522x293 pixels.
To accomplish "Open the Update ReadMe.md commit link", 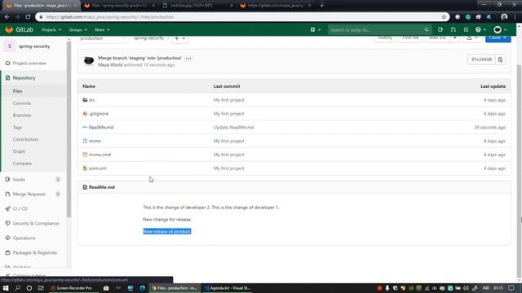I will 233,127.
